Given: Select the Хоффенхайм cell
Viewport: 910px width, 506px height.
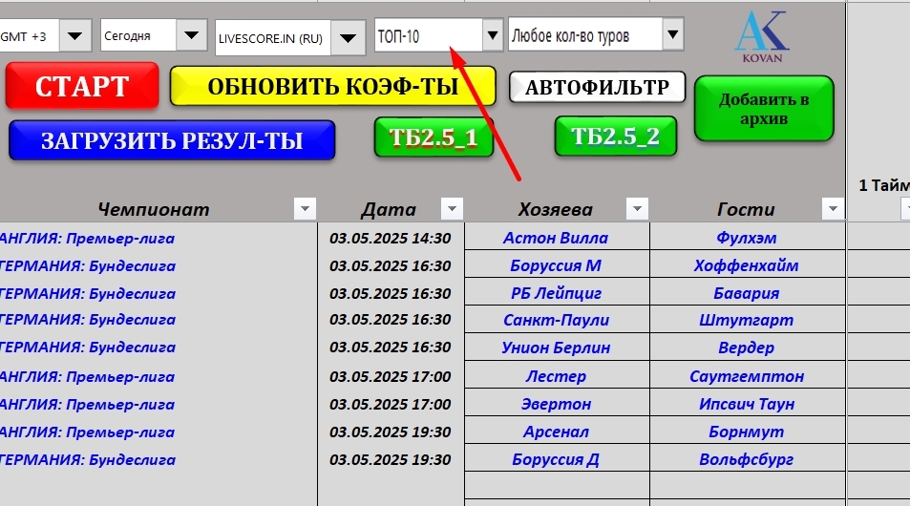Looking at the screenshot, I should tap(747, 265).
